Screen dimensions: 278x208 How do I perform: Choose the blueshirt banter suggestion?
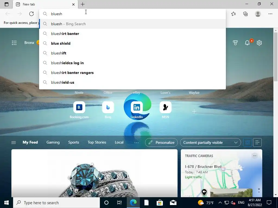(x=132, y=34)
